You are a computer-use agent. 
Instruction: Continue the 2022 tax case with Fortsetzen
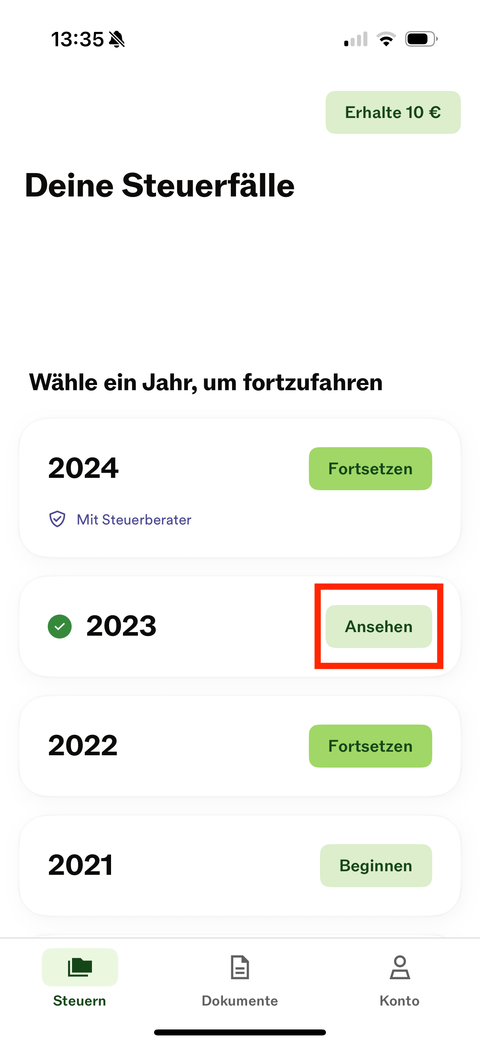pos(370,746)
